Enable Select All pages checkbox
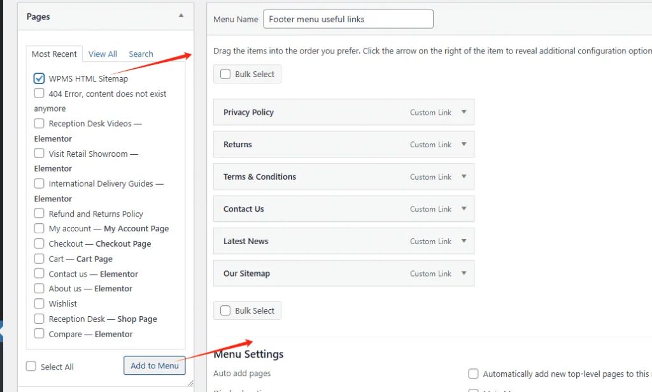This screenshot has height=392, width=652. coord(31,367)
